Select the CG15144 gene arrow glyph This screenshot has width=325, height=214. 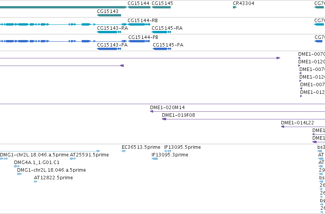pos(139,7)
